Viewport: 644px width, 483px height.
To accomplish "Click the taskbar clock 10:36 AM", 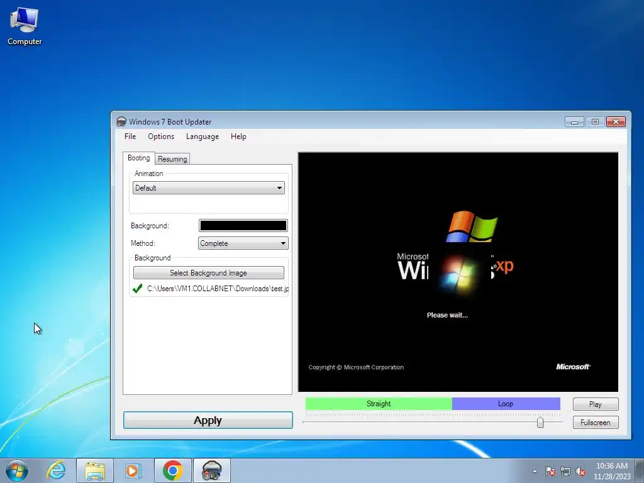I will coord(612,466).
